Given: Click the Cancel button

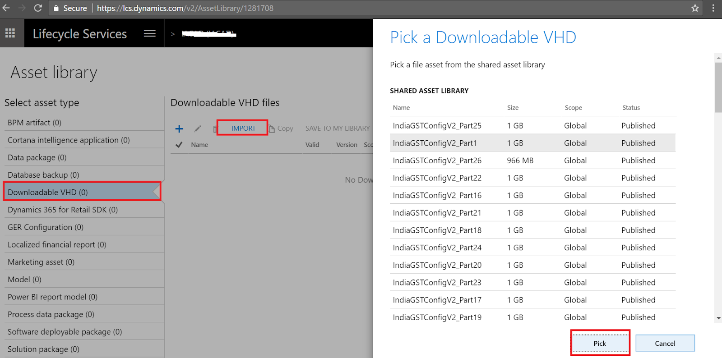Looking at the screenshot, I should pos(665,343).
